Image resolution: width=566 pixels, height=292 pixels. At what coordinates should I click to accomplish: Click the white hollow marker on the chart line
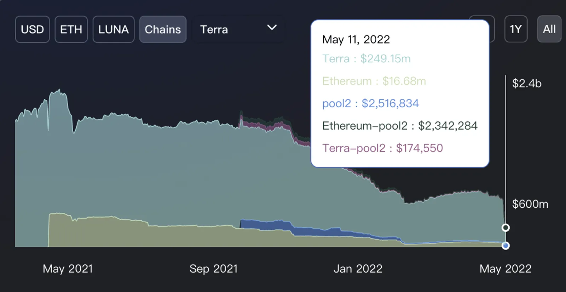tap(506, 228)
